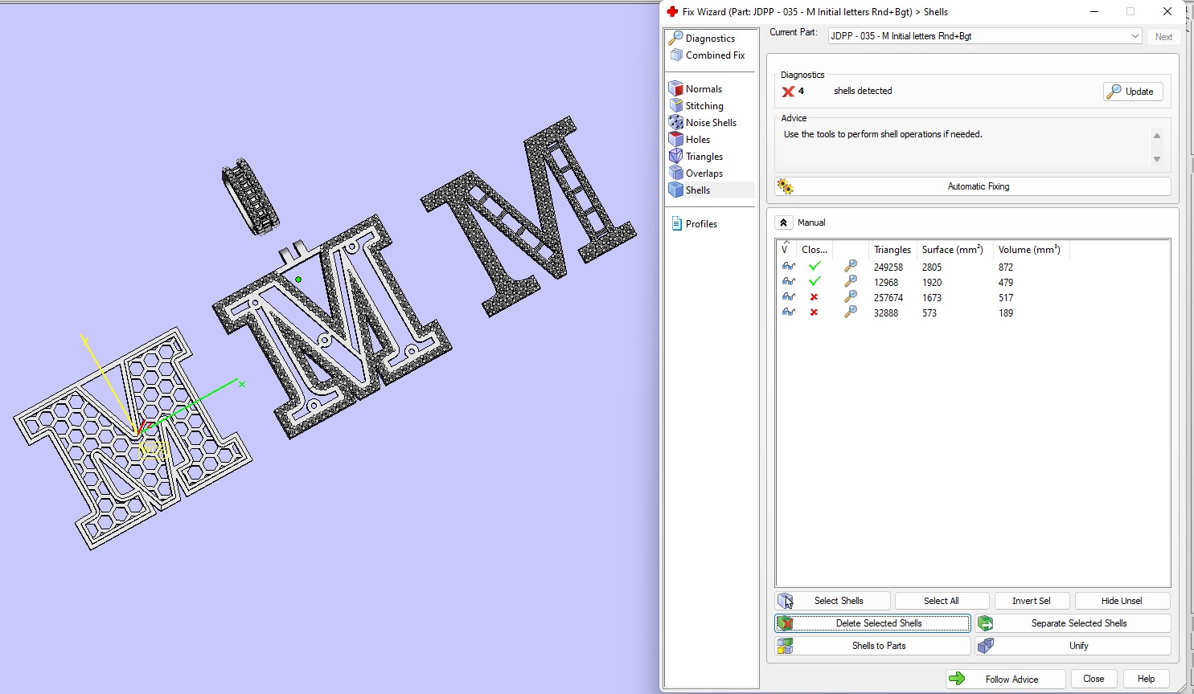Image resolution: width=1194 pixels, height=694 pixels.
Task: Delete the selected shells
Action: click(x=872, y=623)
